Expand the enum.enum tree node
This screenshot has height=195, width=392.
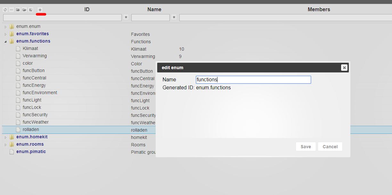[5, 27]
